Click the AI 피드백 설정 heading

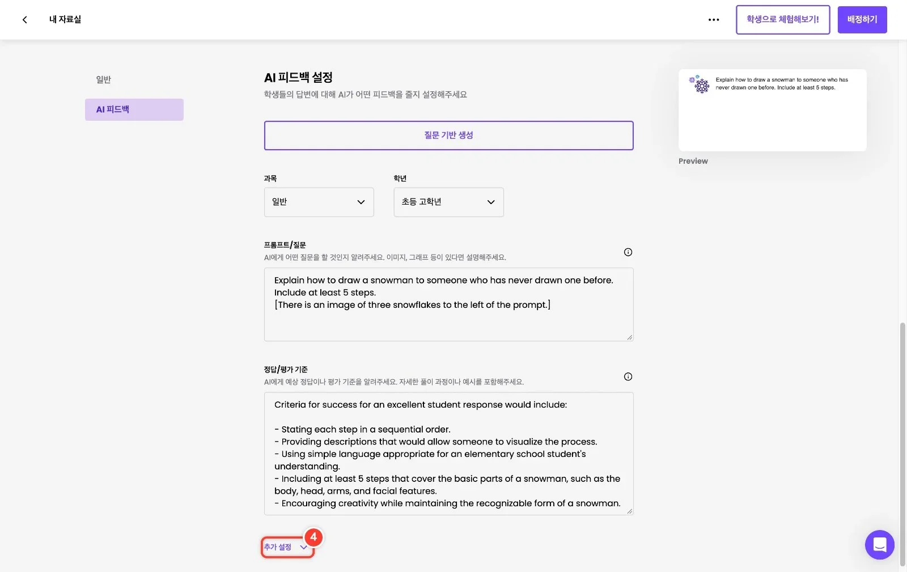point(298,78)
